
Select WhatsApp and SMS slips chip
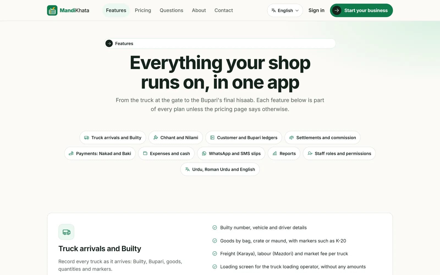coord(231,153)
